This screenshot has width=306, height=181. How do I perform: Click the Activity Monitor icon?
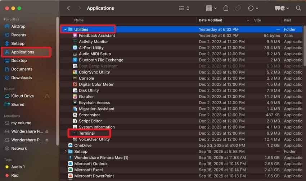tap(75, 41)
